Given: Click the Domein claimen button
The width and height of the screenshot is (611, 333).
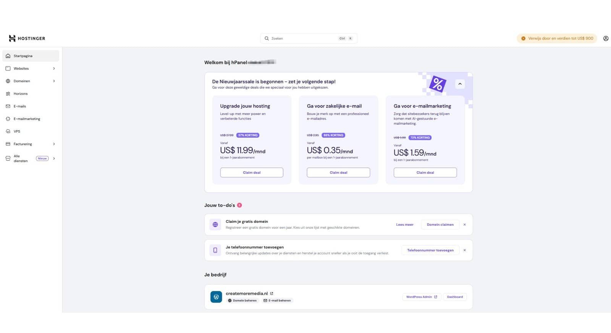Looking at the screenshot, I should 440,225.
